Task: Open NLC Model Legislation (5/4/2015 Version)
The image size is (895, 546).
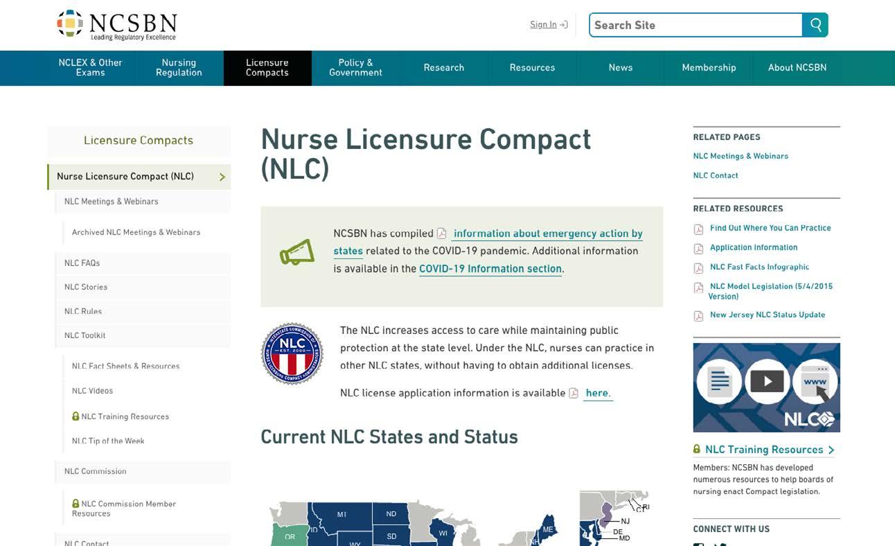Action: coord(770,291)
